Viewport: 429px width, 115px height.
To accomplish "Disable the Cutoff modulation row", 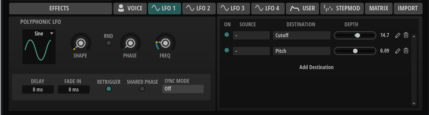I will coord(227,35).
